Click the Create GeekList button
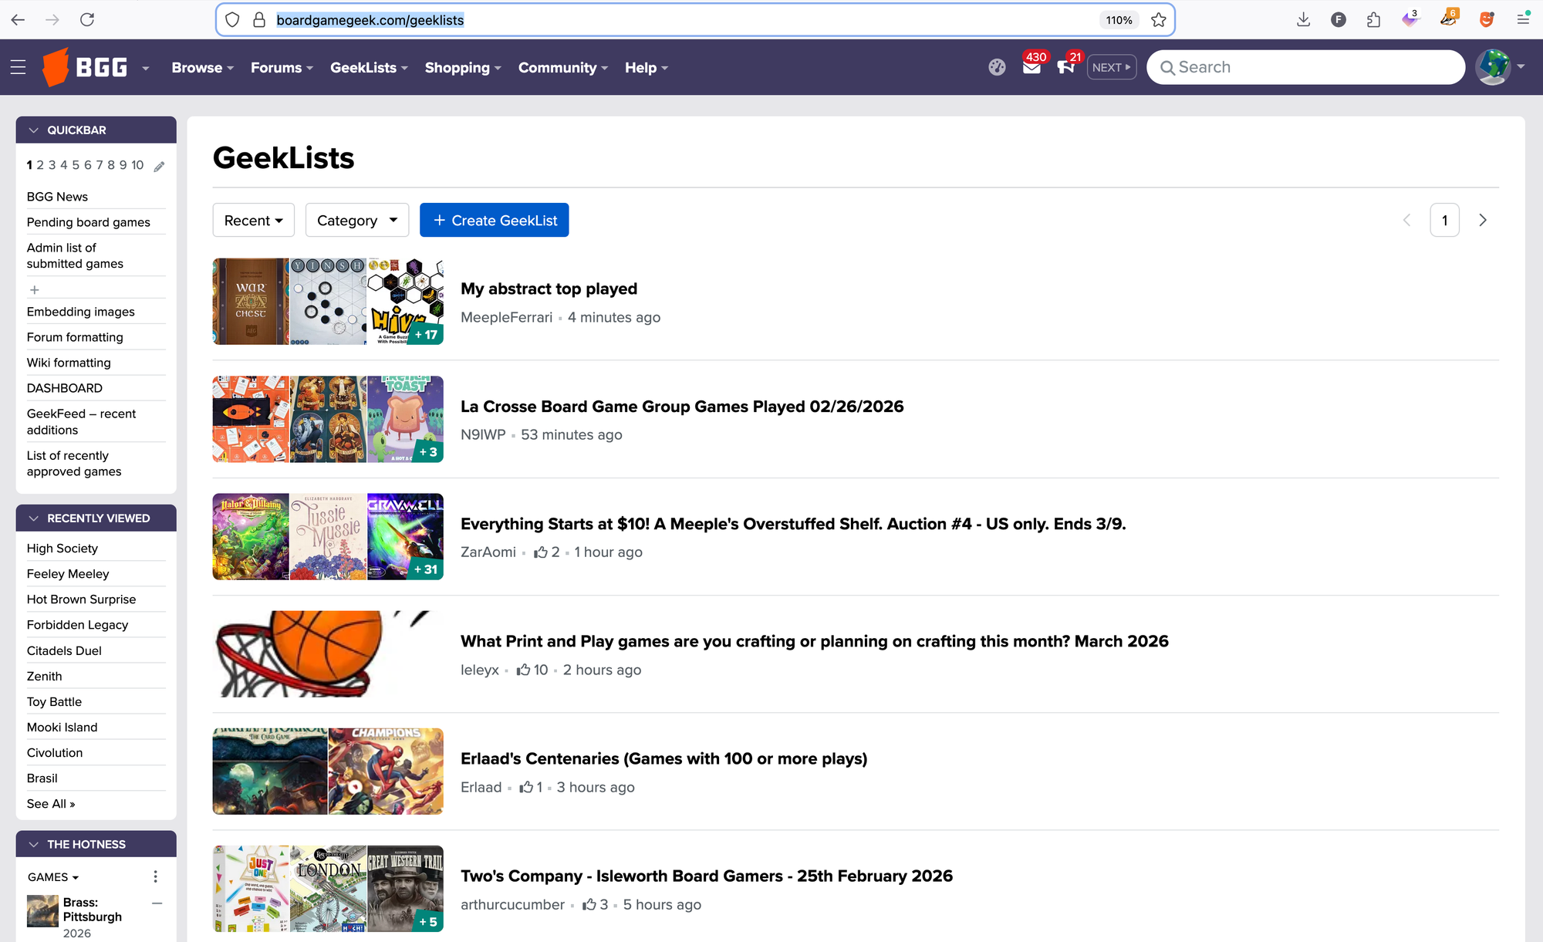The width and height of the screenshot is (1543, 942). pos(495,220)
